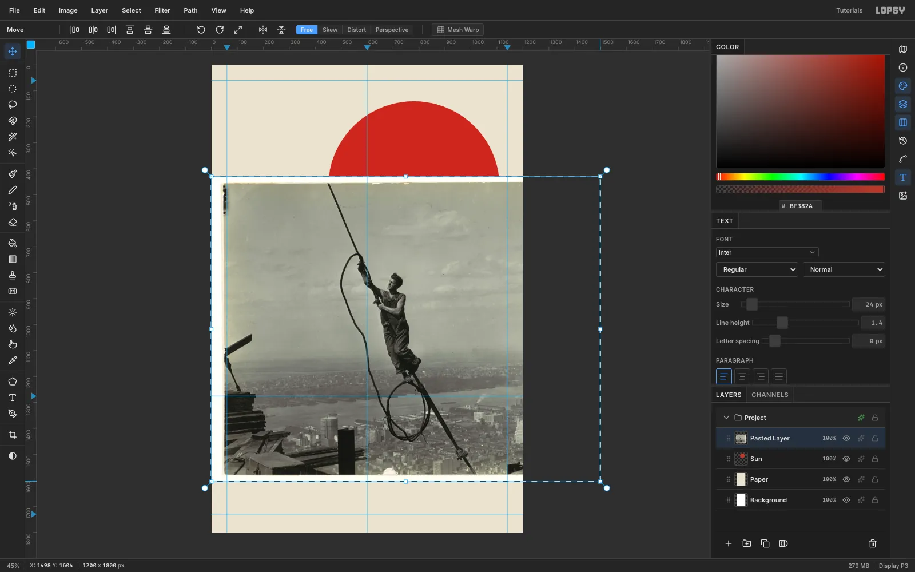
Task: Select the Clone Stamp tool
Action: 13,275
